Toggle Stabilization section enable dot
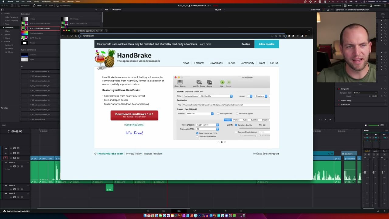 [339, 105]
